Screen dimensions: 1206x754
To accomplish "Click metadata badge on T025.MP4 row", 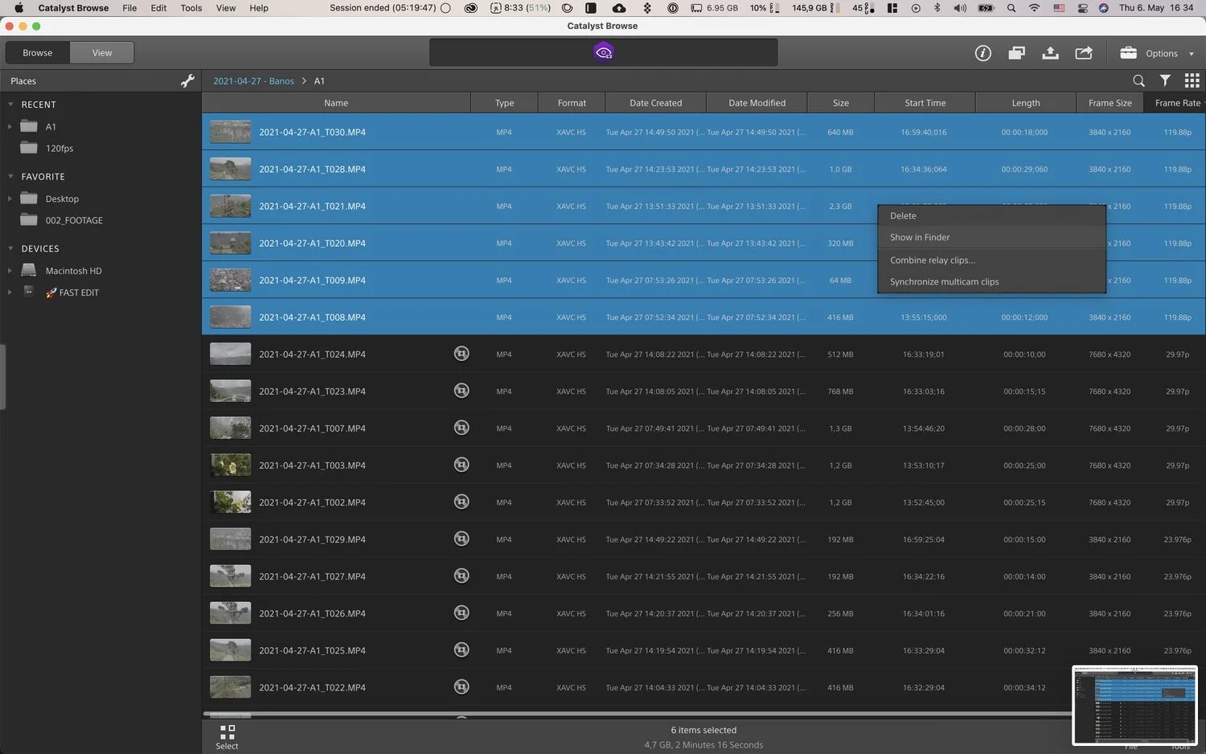I will [x=461, y=650].
